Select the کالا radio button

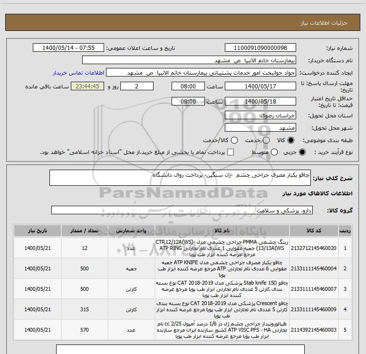[x=291, y=140]
